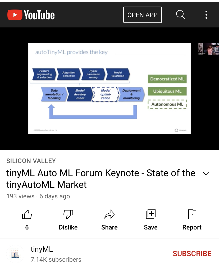Subscribe to the tinyML channel
The width and height of the screenshot is (219, 268).
tap(192, 253)
